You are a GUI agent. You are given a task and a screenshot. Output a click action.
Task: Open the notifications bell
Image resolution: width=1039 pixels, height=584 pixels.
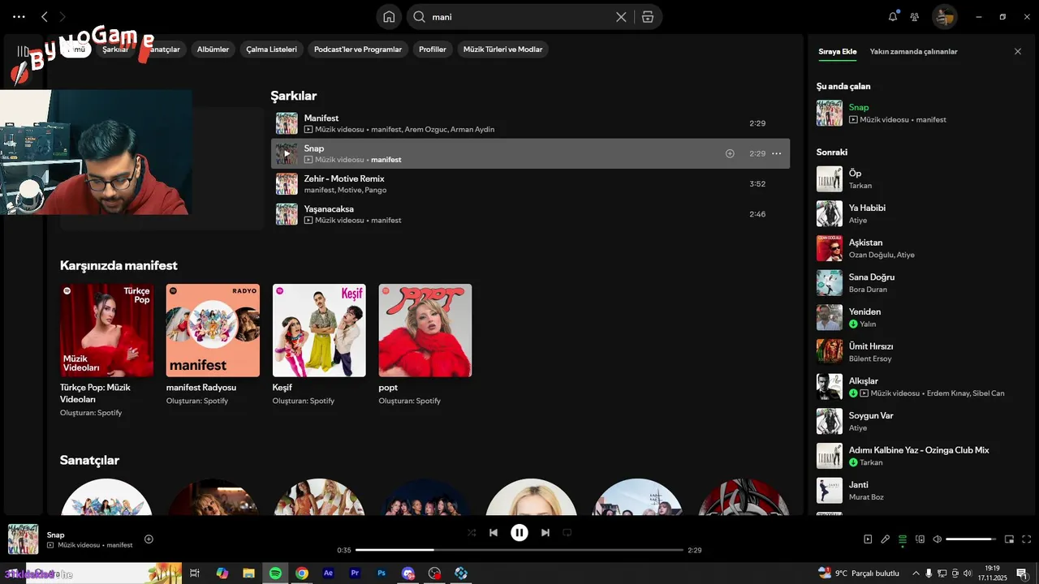(x=893, y=16)
